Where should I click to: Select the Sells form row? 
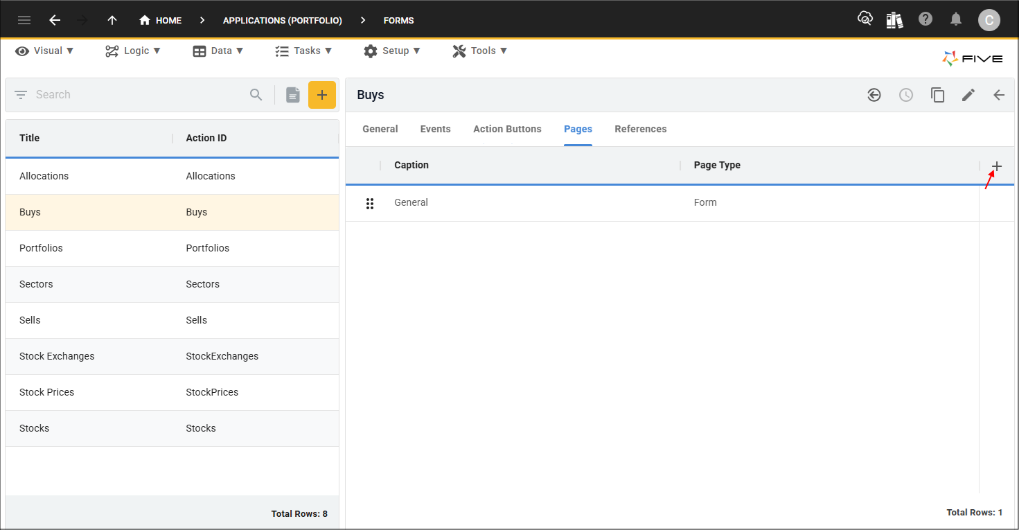172,320
